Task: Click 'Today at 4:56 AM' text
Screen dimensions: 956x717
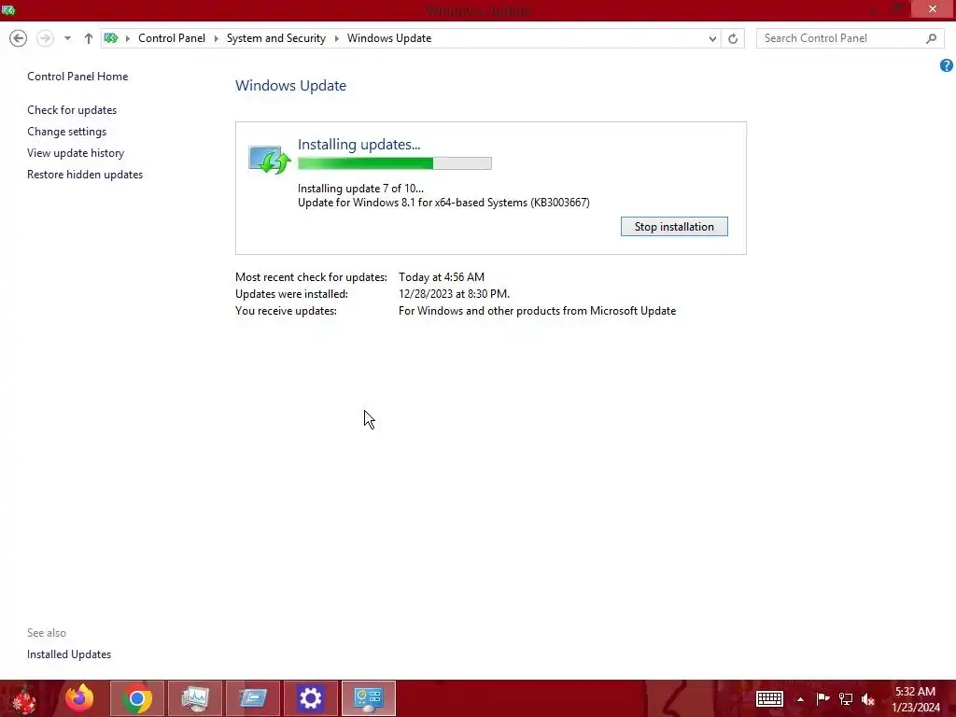Action: click(x=442, y=276)
